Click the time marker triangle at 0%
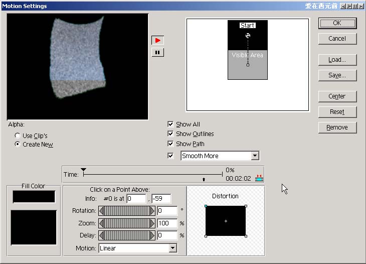Screen dimensions: 366x264 tap(84, 170)
